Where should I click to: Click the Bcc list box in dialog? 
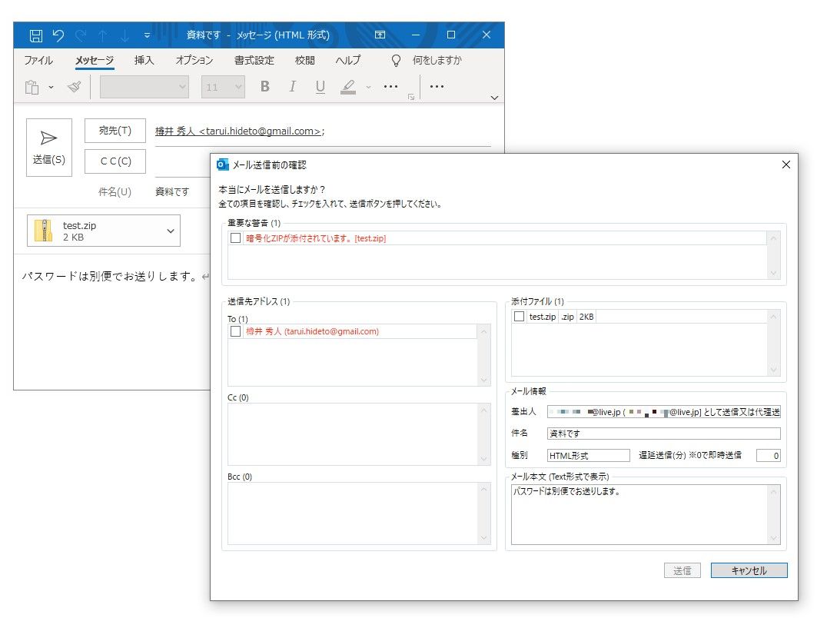pos(359,513)
